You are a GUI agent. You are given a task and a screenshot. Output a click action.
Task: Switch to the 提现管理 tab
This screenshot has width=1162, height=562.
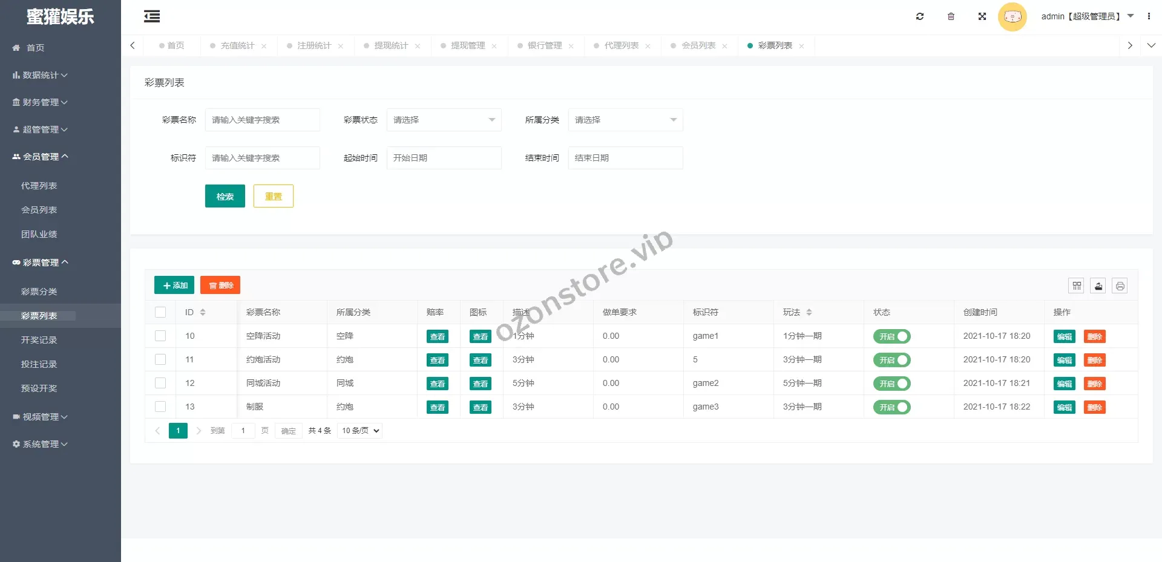tap(468, 45)
